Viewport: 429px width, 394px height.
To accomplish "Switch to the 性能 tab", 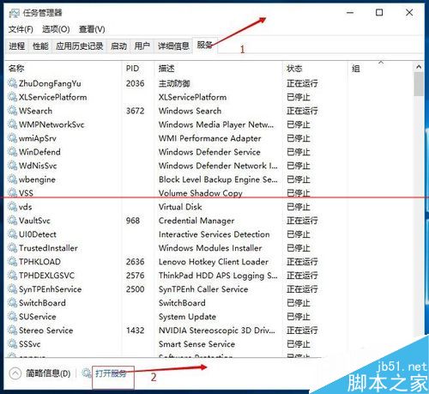I will 40,45.
